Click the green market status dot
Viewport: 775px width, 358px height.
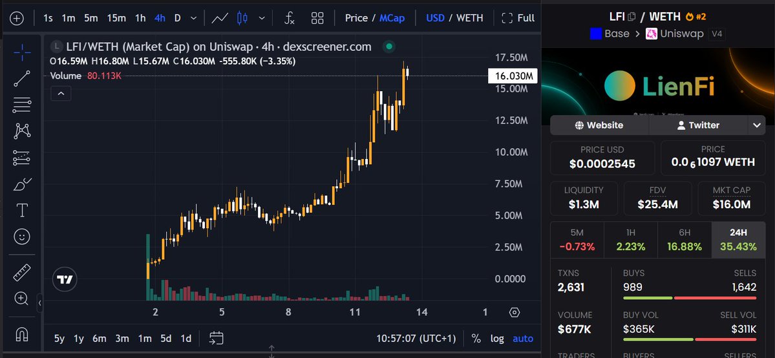pos(390,47)
